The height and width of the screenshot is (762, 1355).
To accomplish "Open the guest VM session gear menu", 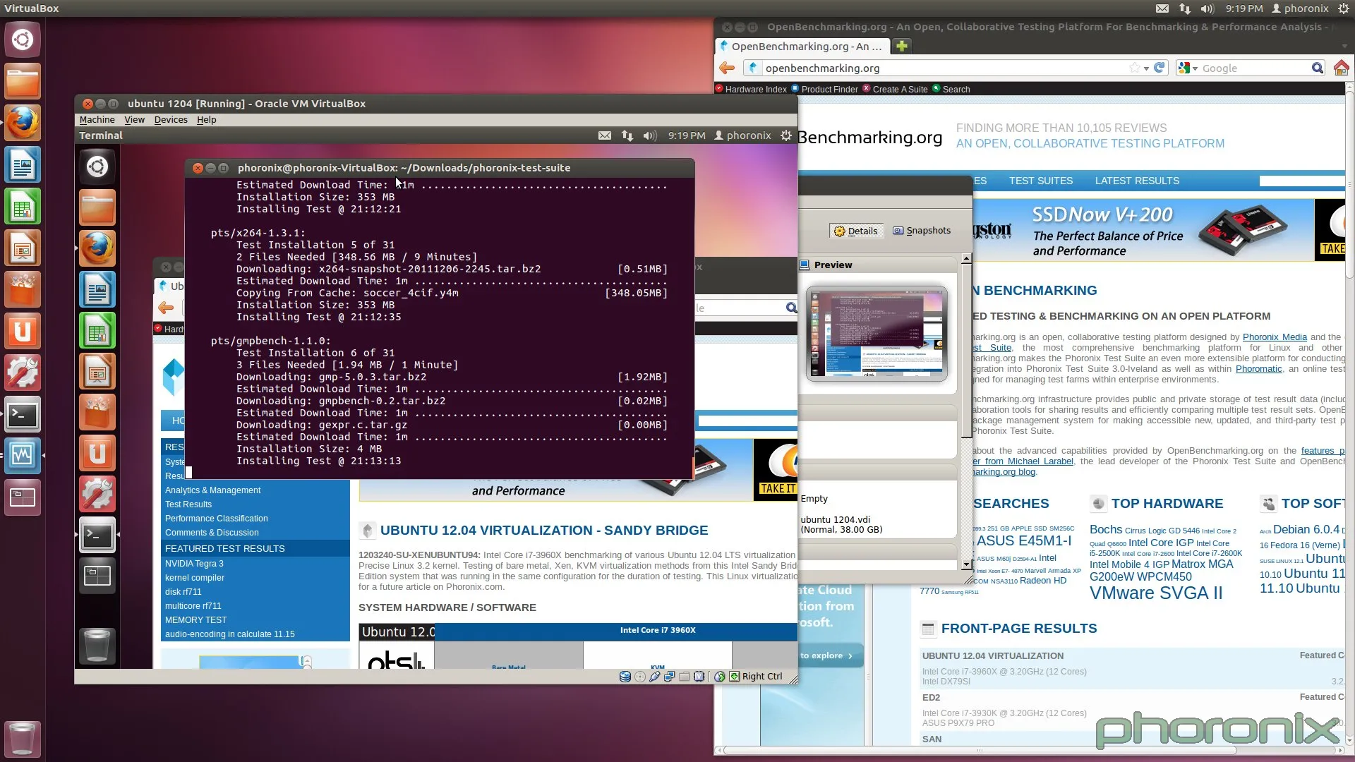I will point(785,135).
